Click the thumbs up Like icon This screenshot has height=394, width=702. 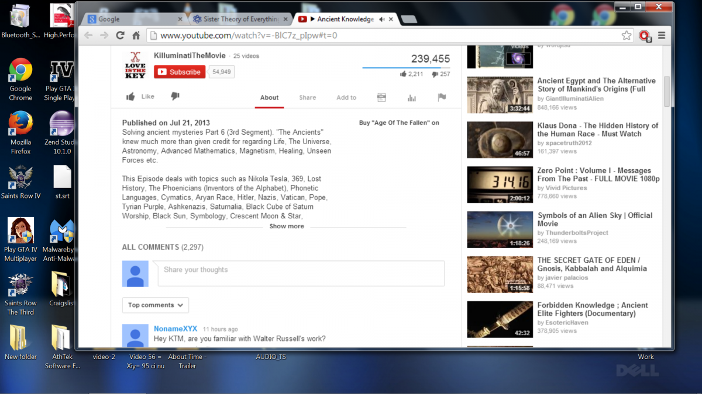tap(130, 97)
